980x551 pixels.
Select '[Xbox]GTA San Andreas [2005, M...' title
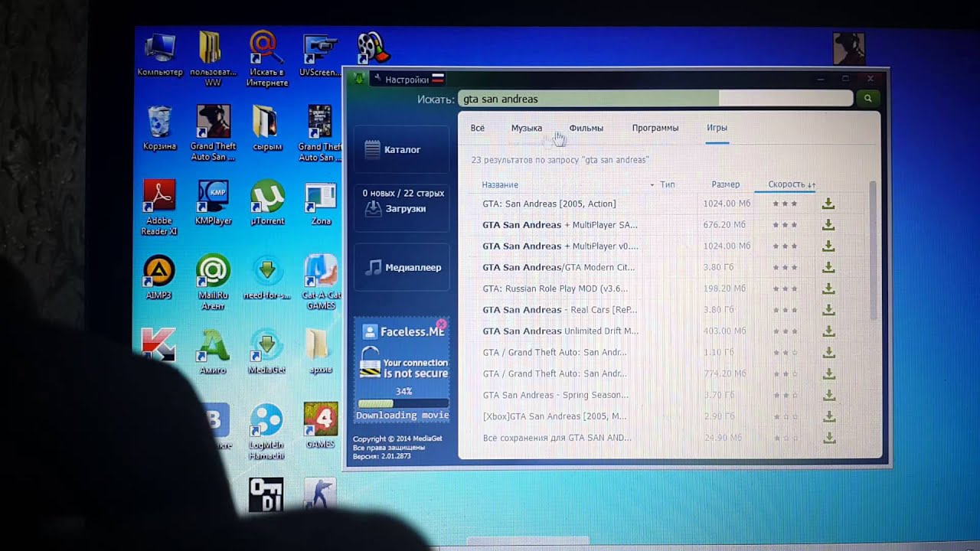click(554, 416)
